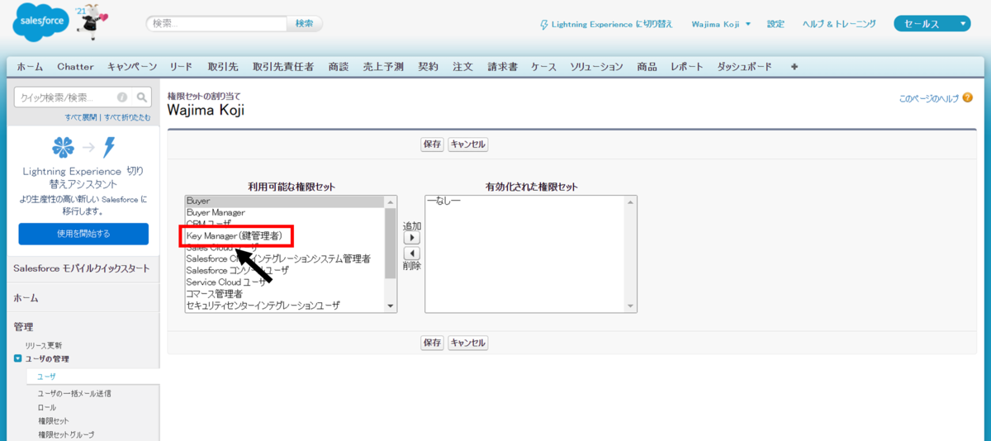Image resolution: width=991 pixels, height=441 pixels.
Task: Open the Wajima Koji user menu dropdown
Action: 721,24
